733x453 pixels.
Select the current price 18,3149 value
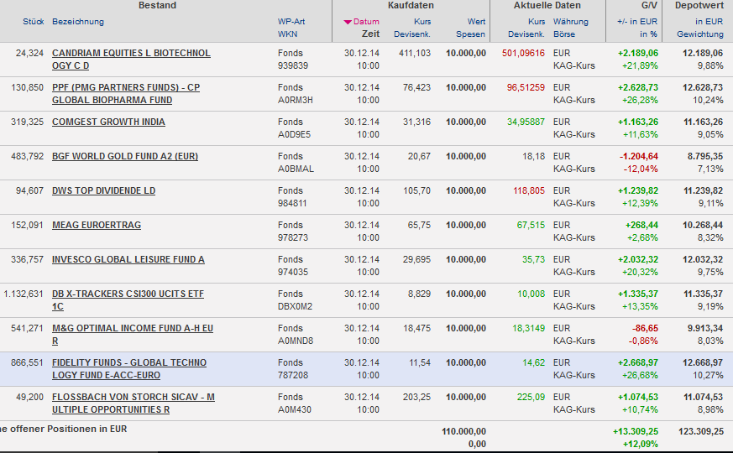point(528,328)
